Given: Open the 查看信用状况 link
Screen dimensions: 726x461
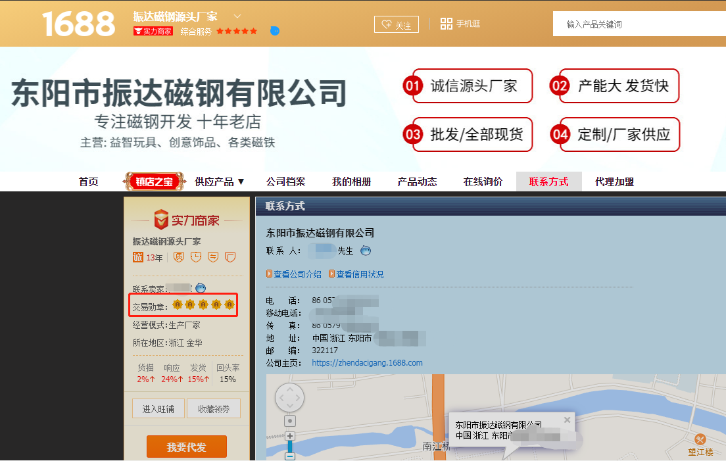Looking at the screenshot, I should pyautogui.click(x=360, y=274).
